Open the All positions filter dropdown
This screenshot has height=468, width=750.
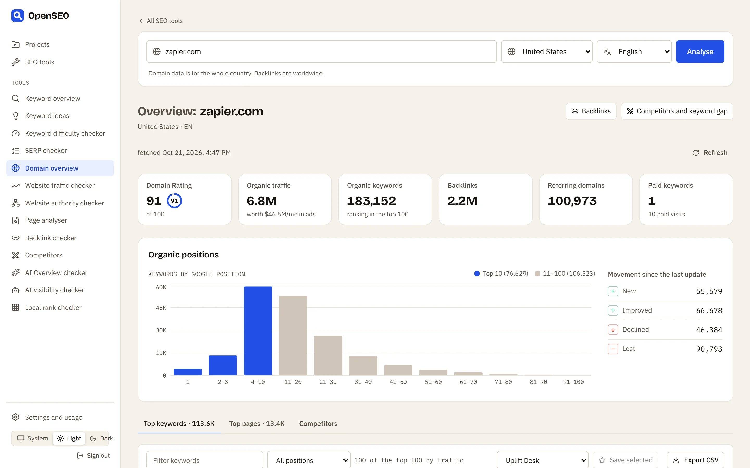click(309, 460)
